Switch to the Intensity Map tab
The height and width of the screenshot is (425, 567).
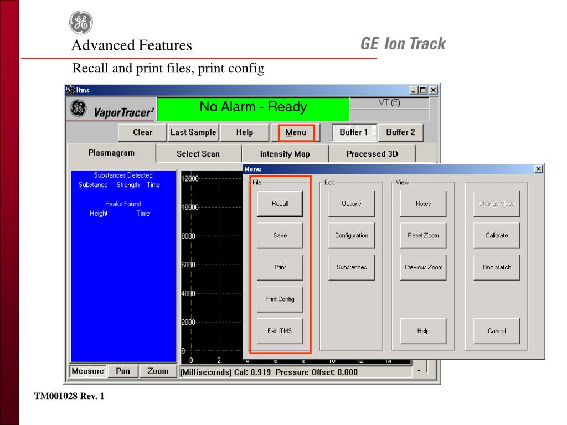coord(285,154)
